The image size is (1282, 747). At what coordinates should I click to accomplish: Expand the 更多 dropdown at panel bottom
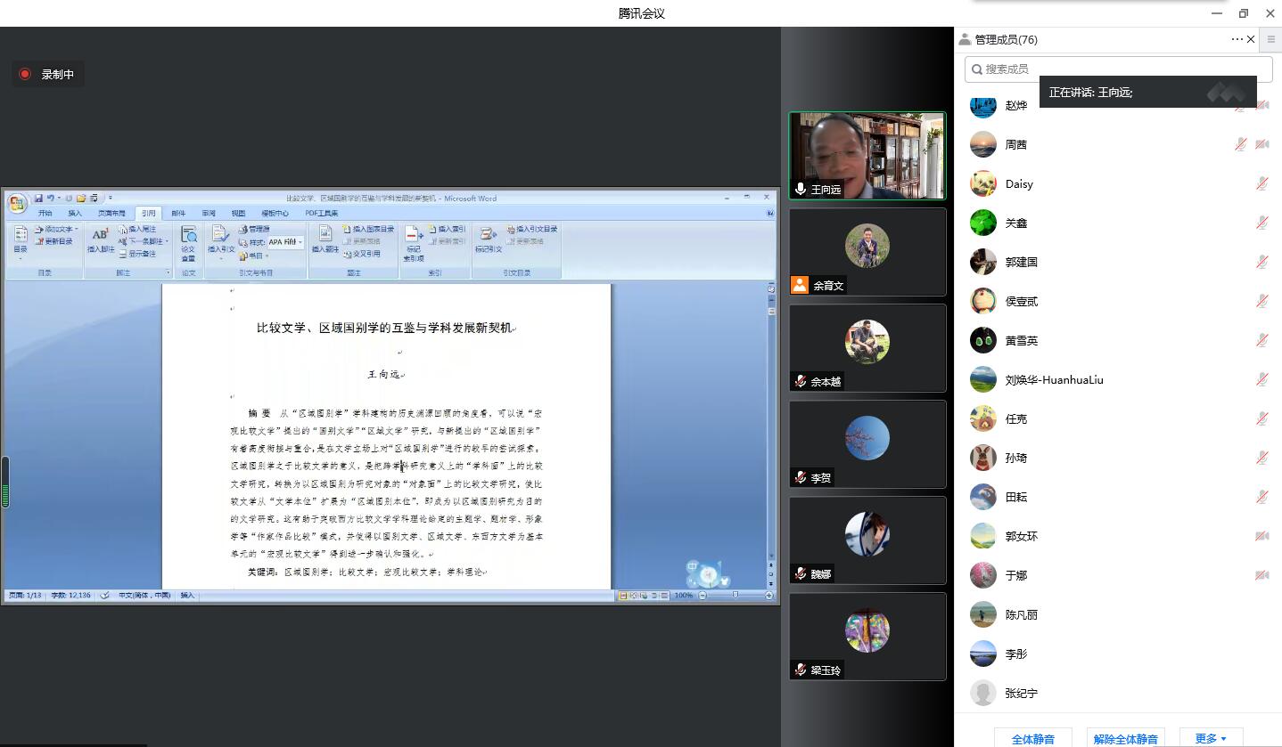coord(1211,738)
